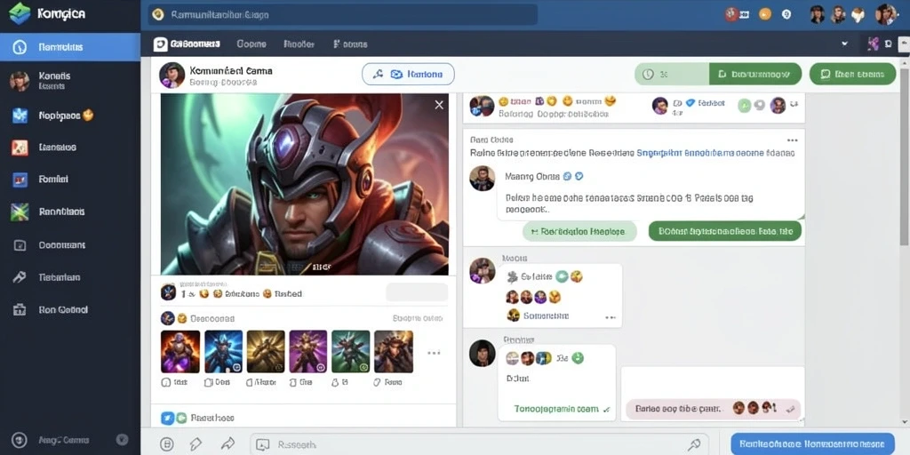Click the teal play circle in middle post
Viewport: 910px width, 455px height.
coord(562,277)
